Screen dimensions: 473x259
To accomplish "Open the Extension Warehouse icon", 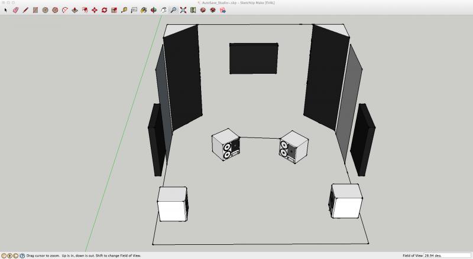I will tap(213, 10).
